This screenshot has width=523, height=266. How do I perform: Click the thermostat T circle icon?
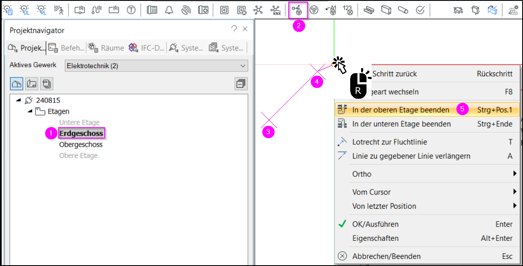click(131, 10)
